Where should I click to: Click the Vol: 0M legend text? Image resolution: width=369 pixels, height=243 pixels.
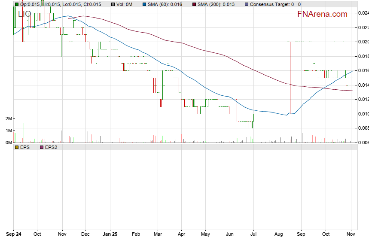pos(125,4)
